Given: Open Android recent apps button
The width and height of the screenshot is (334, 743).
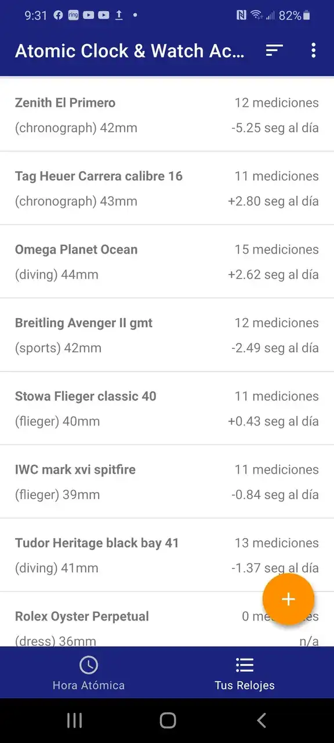Looking at the screenshot, I should [x=74, y=720].
